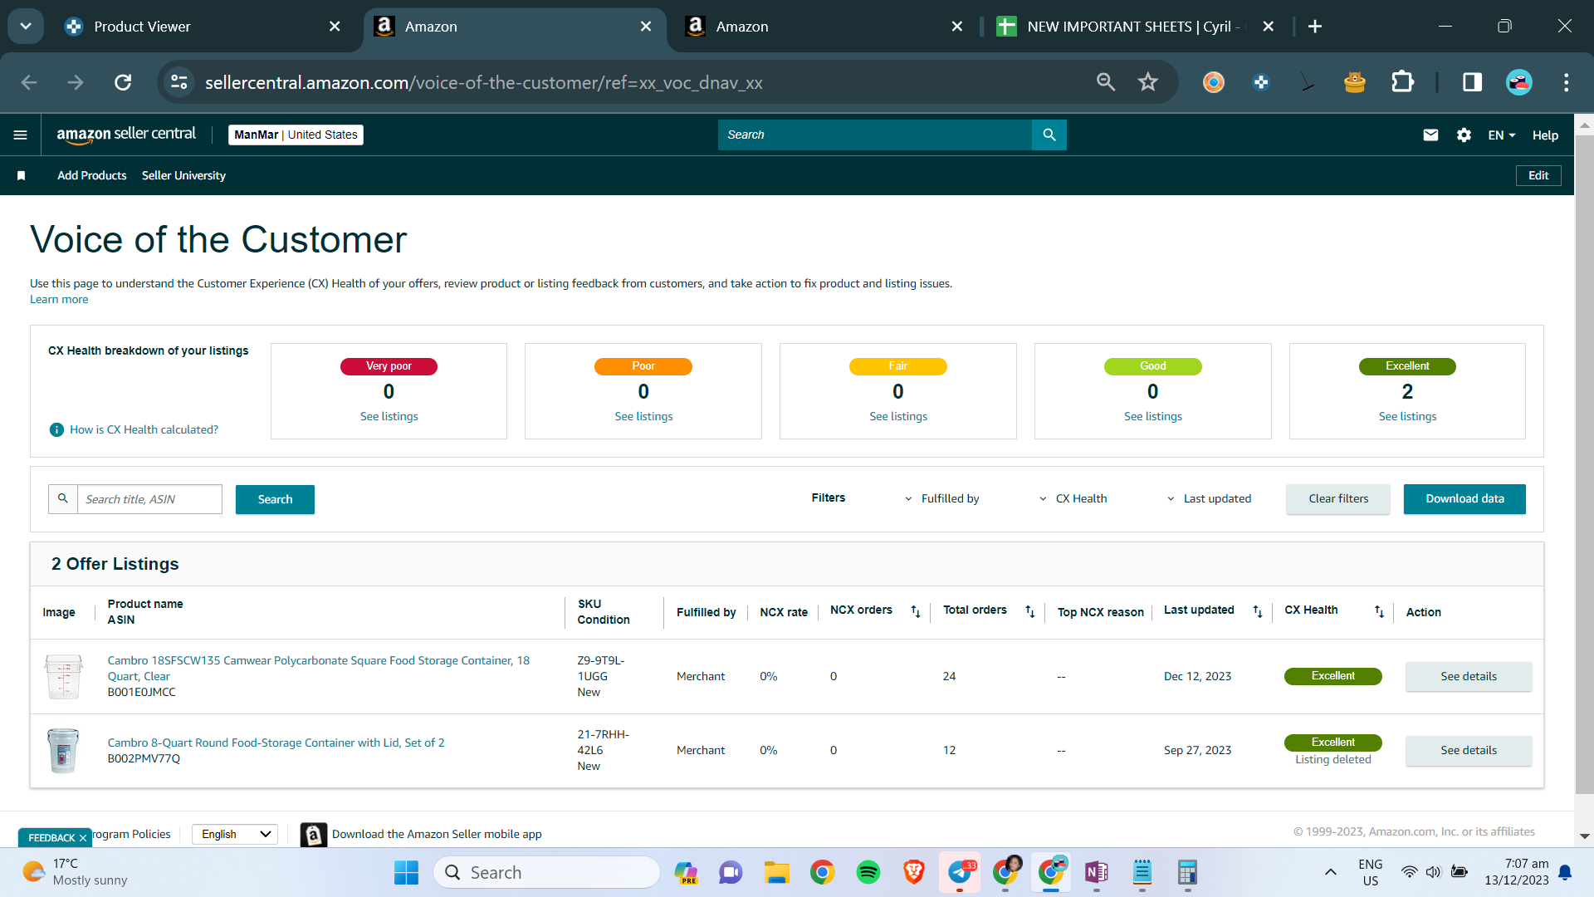Open Calculator from the taskbar
This screenshot has width=1594, height=897.
point(1187,872)
